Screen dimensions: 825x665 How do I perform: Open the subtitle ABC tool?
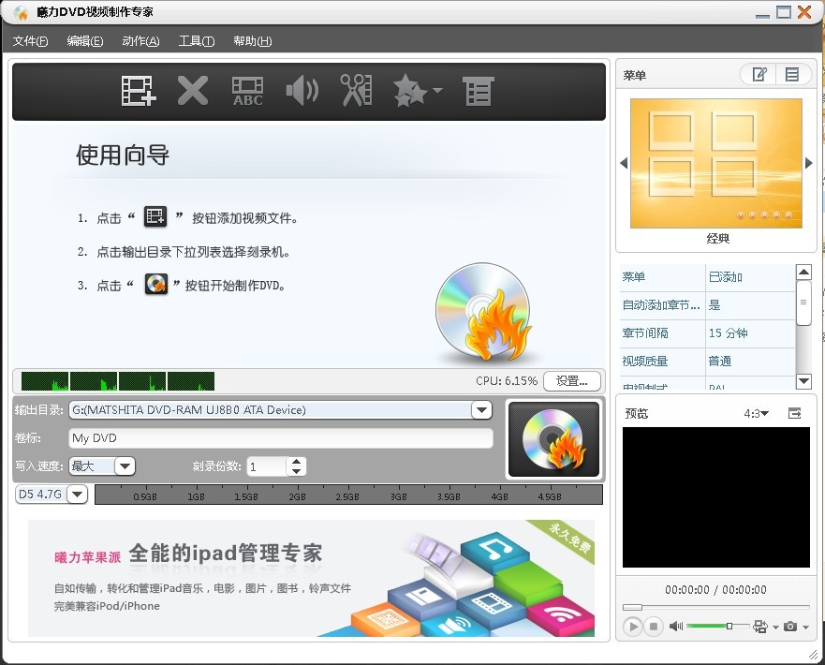[x=248, y=91]
